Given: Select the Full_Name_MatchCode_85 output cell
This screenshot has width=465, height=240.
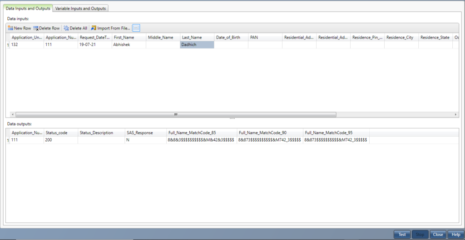Looking at the screenshot, I should pyautogui.click(x=201, y=141).
